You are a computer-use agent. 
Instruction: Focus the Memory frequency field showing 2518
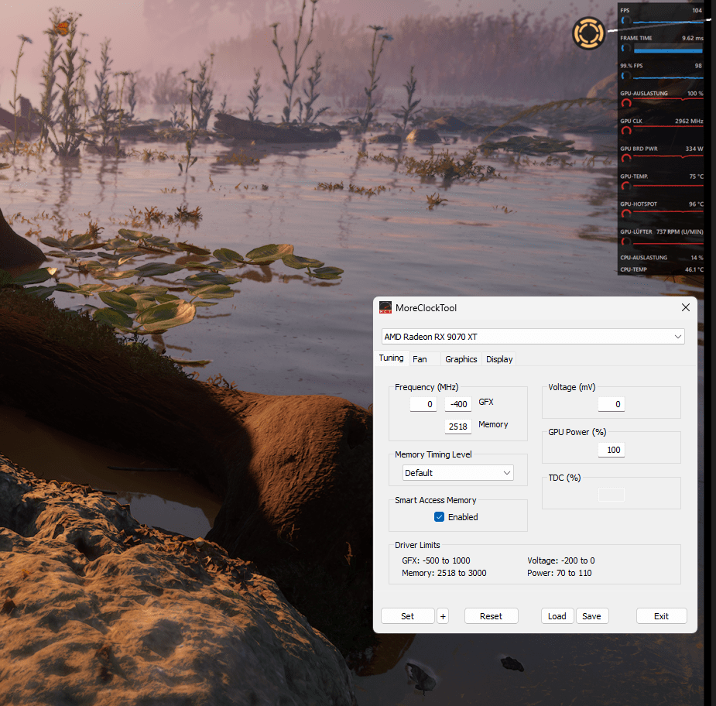pyautogui.click(x=458, y=427)
